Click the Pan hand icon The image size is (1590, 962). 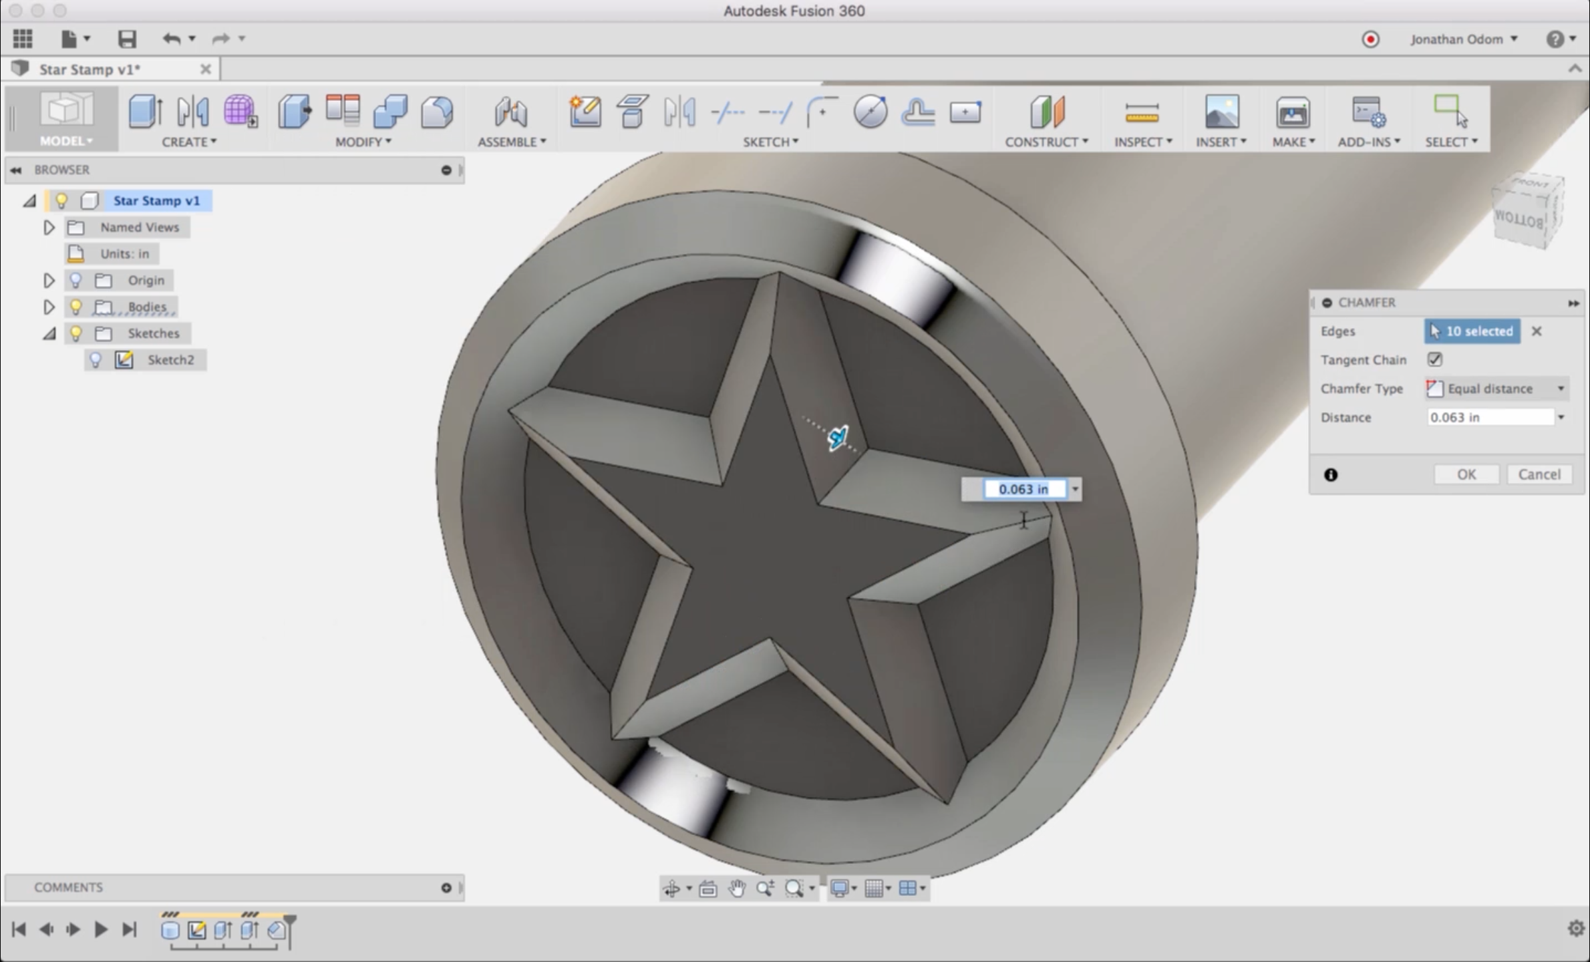coord(737,888)
